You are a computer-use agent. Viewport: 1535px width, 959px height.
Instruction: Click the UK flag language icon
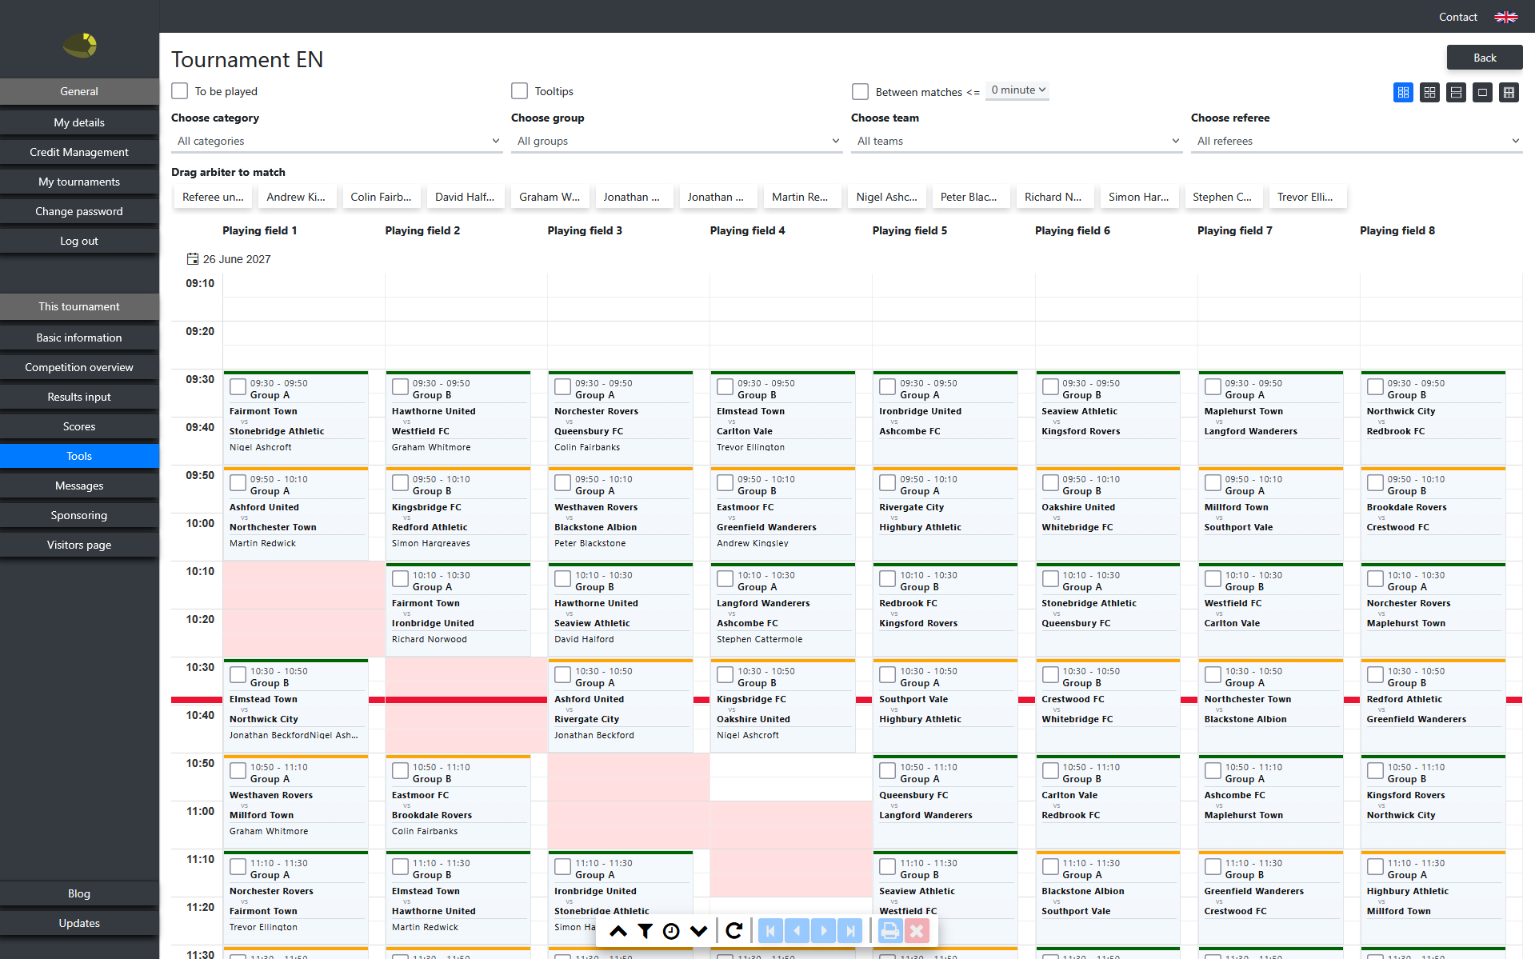pos(1506,17)
